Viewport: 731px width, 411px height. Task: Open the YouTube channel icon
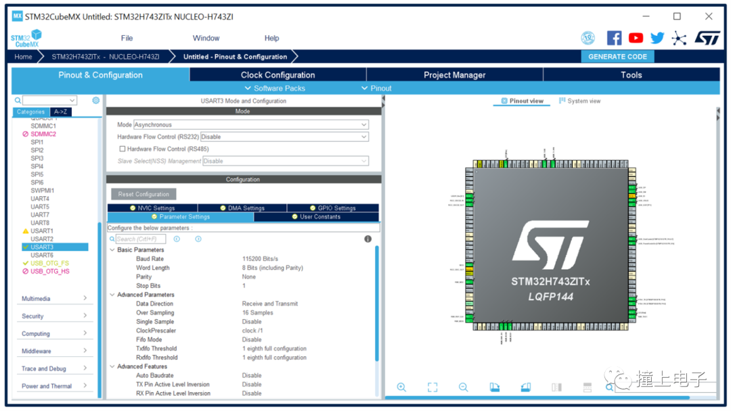click(636, 38)
